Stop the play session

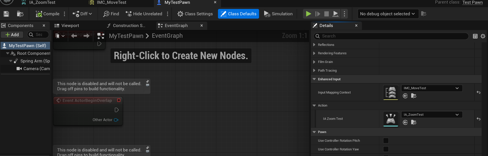326,14
